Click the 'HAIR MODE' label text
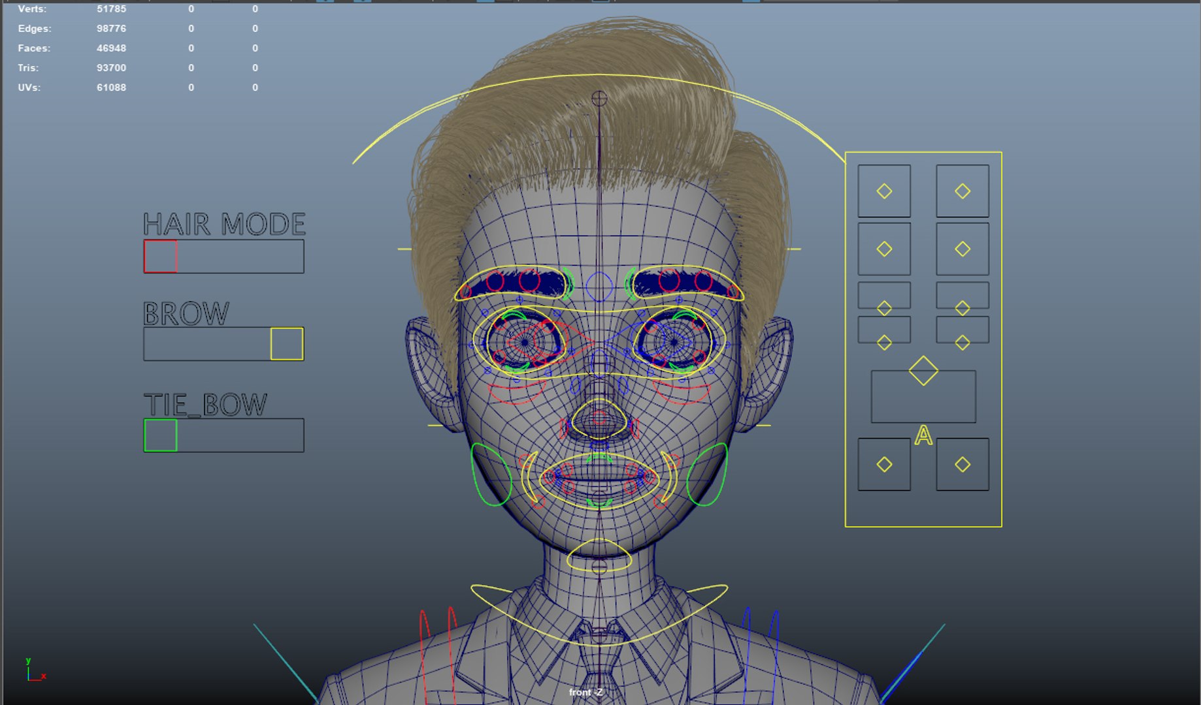The height and width of the screenshot is (705, 1201). click(224, 224)
